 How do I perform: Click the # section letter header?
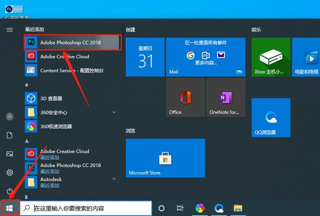[26, 85]
